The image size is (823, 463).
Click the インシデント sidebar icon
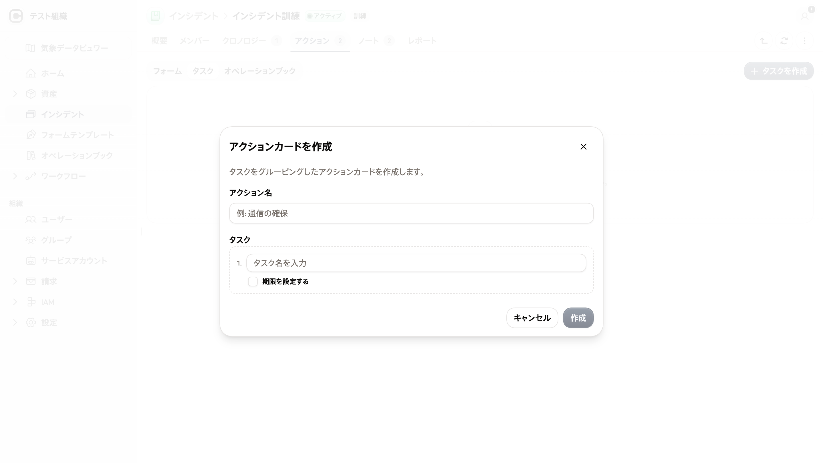[x=31, y=114]
